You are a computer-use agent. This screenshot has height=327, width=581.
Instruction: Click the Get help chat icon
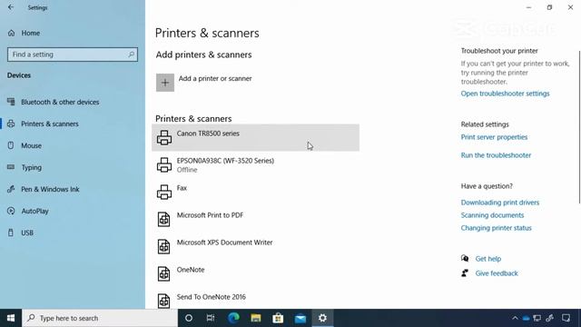[465, 258]
